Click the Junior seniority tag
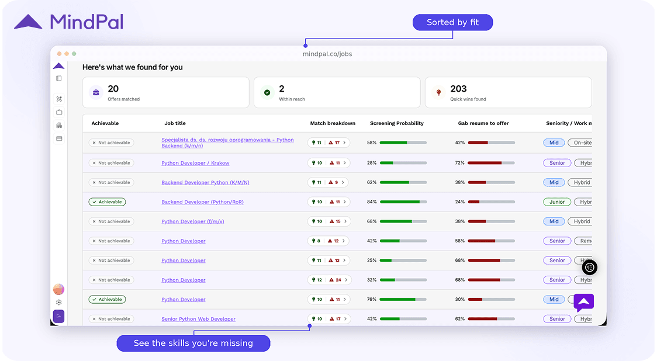This screenshot has width=657, height=361. 557,202
